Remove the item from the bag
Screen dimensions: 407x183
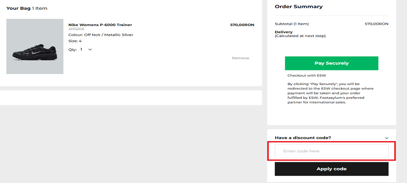point(240,58)
